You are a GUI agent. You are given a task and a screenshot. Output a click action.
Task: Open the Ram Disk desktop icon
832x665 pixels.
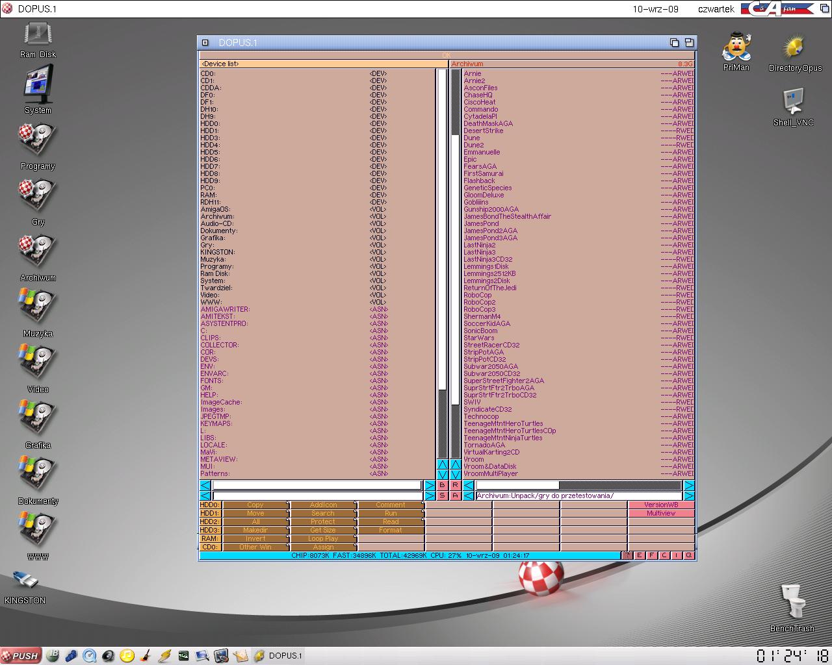[x=38, y=34]
